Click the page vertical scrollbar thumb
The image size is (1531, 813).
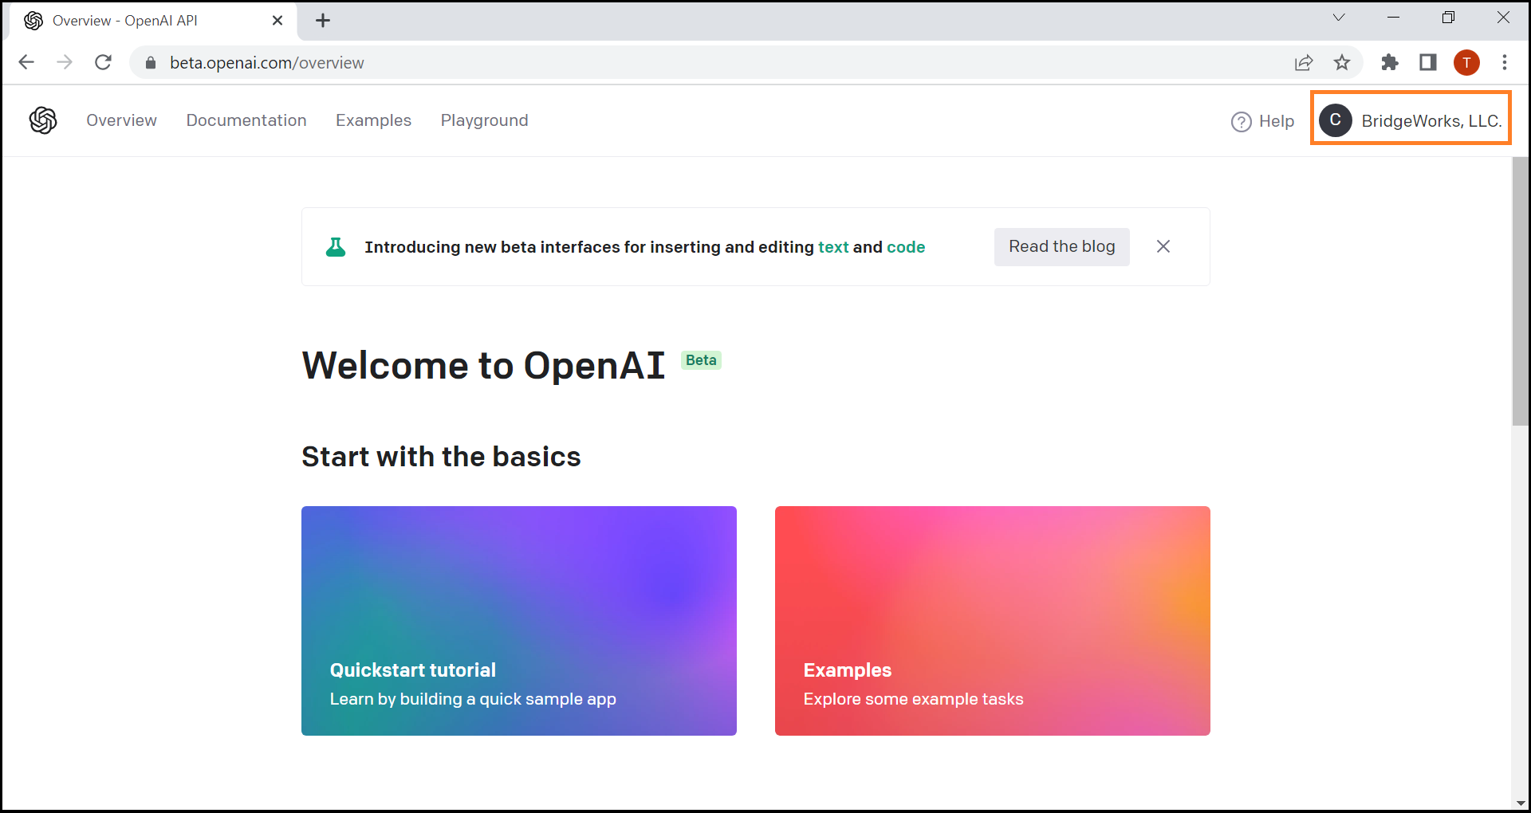[1520, 291]
